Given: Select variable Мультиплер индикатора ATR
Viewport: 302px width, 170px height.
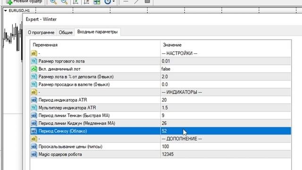Looking at the screenshot, I should 67,108.
